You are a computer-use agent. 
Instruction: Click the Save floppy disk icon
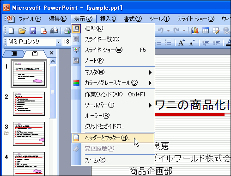(x=33, y=31)
